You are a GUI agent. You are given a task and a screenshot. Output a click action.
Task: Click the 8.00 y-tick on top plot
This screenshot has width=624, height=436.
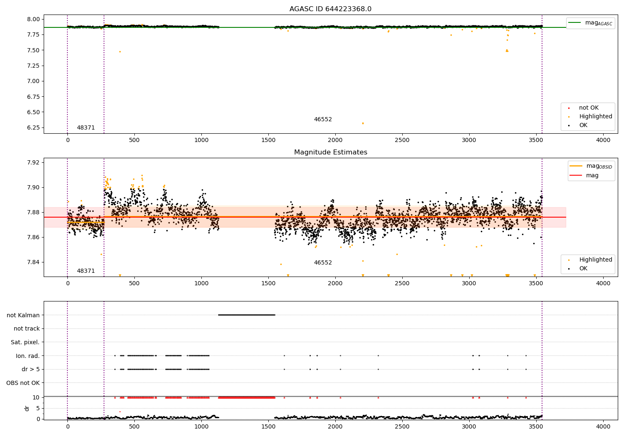coord(34,19)
